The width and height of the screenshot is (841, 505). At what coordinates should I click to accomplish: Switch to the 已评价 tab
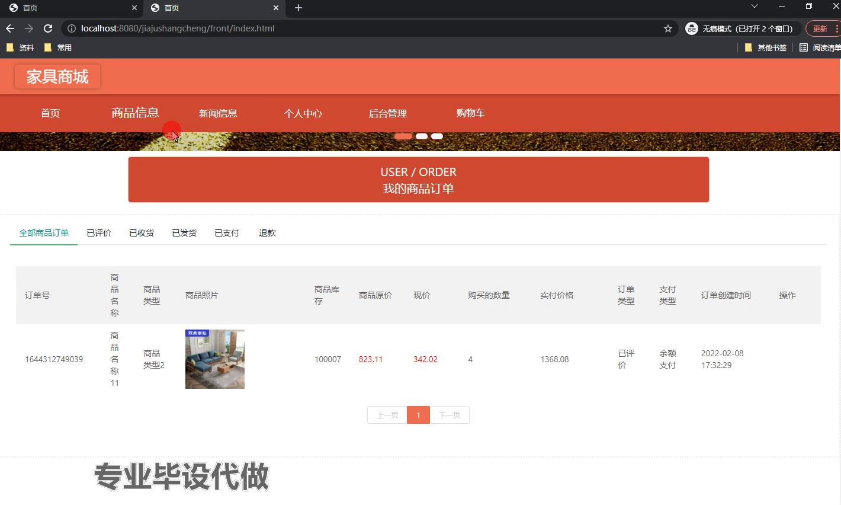99,233
